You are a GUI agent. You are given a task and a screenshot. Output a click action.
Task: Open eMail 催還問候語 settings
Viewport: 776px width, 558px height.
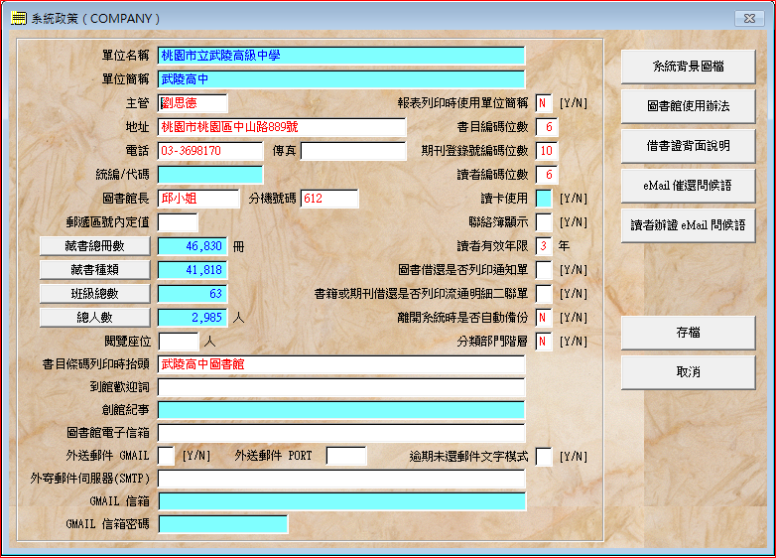pos(688,186)
